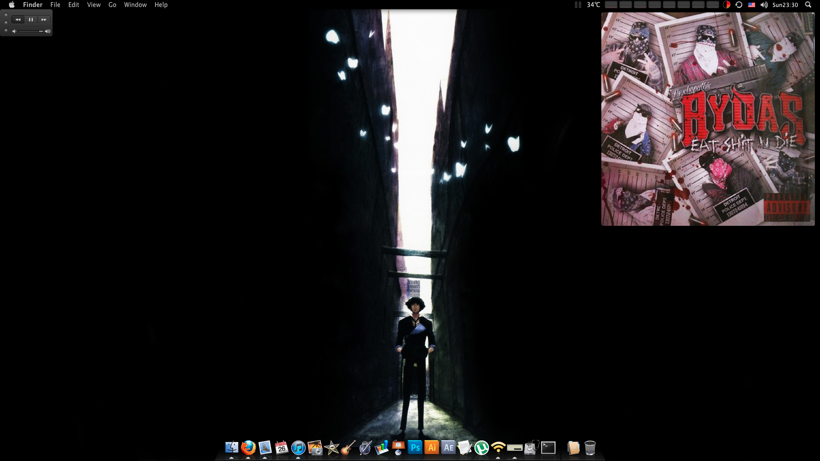Open Spotlight search in menu bar

808,5
